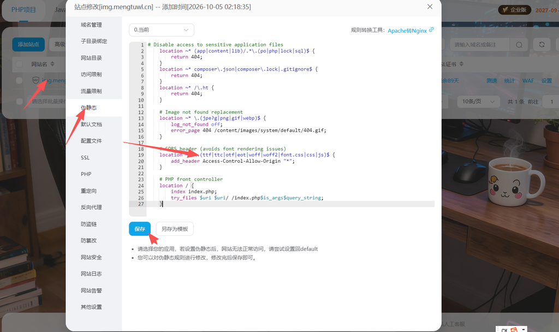Open the 重定向 section
The image size is (559, 332).
click(x=89, y=191)
